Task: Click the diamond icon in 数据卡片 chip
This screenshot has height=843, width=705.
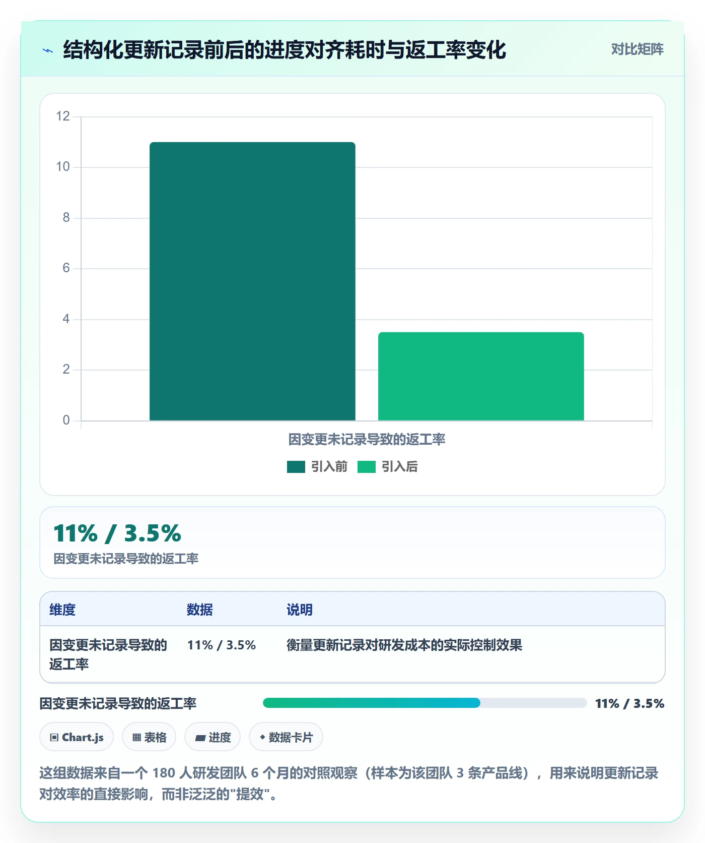Action: pos(262,737)
